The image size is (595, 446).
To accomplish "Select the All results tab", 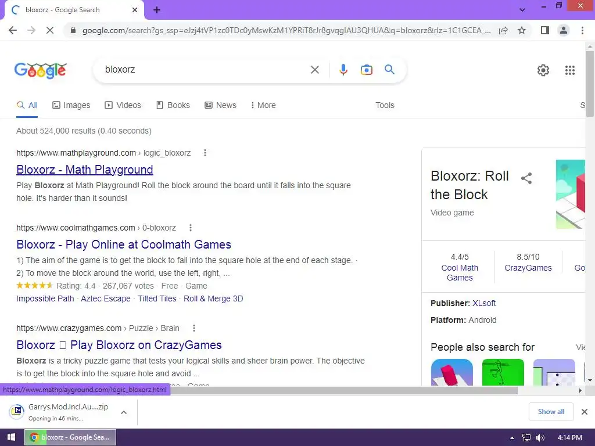I will (27, 105).
